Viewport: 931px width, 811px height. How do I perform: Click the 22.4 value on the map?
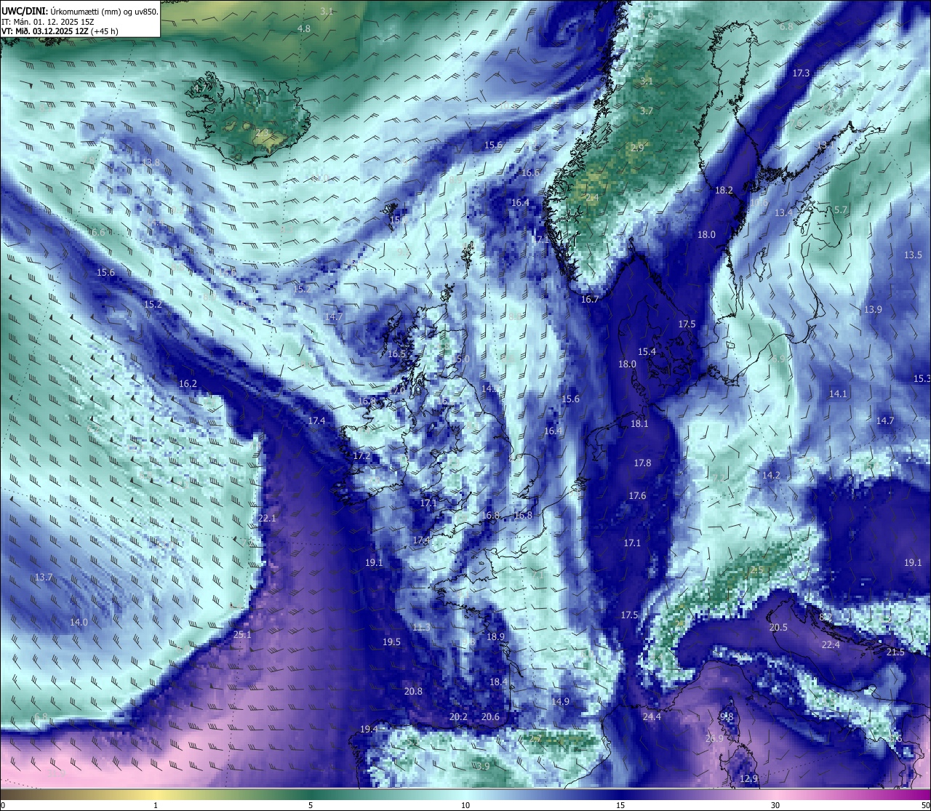(x=831, y=644)
